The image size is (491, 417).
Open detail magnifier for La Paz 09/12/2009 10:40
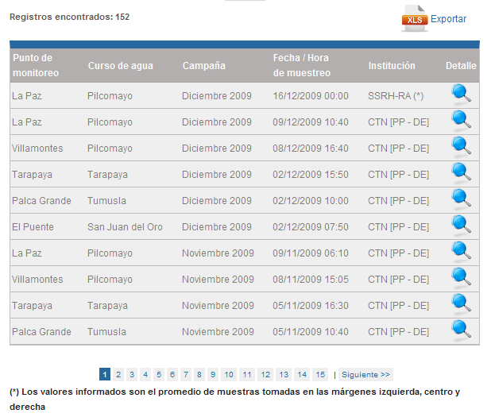pyautogui.click(x=461, y=121)
